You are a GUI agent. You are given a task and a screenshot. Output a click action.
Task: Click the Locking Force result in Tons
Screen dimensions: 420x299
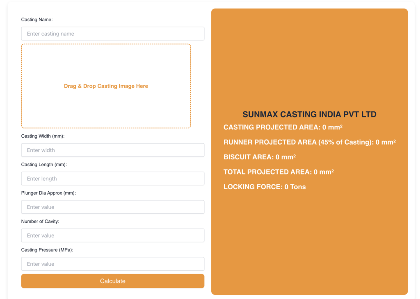(x=265, y=187)
